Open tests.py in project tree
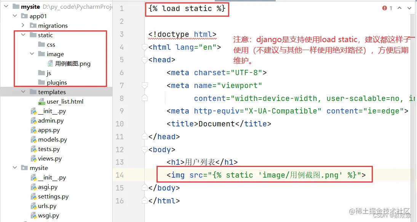Viewport: 417px width, 222px height. coord(49,149)
